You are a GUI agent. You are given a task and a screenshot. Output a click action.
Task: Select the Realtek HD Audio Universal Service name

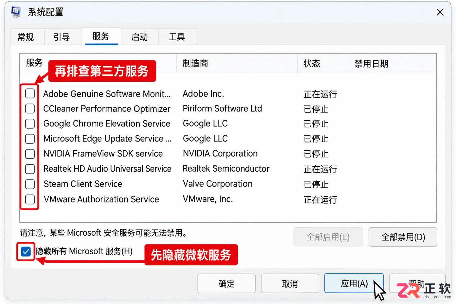pos(107,169)
